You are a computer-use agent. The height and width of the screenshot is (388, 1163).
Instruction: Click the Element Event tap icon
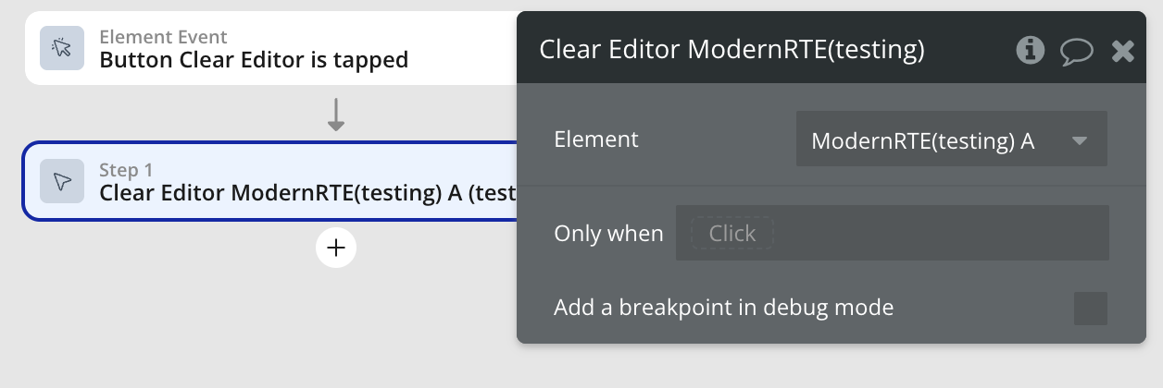click(x=62, y=49)
